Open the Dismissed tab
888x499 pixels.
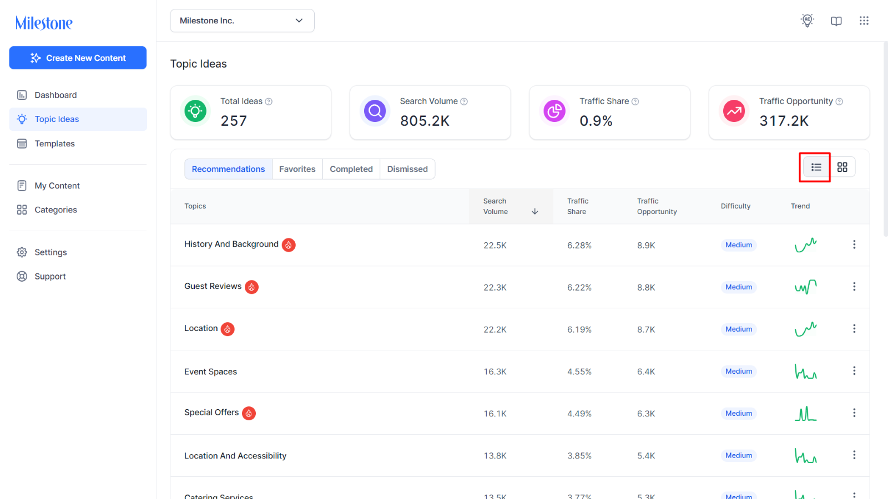point(407,169)
